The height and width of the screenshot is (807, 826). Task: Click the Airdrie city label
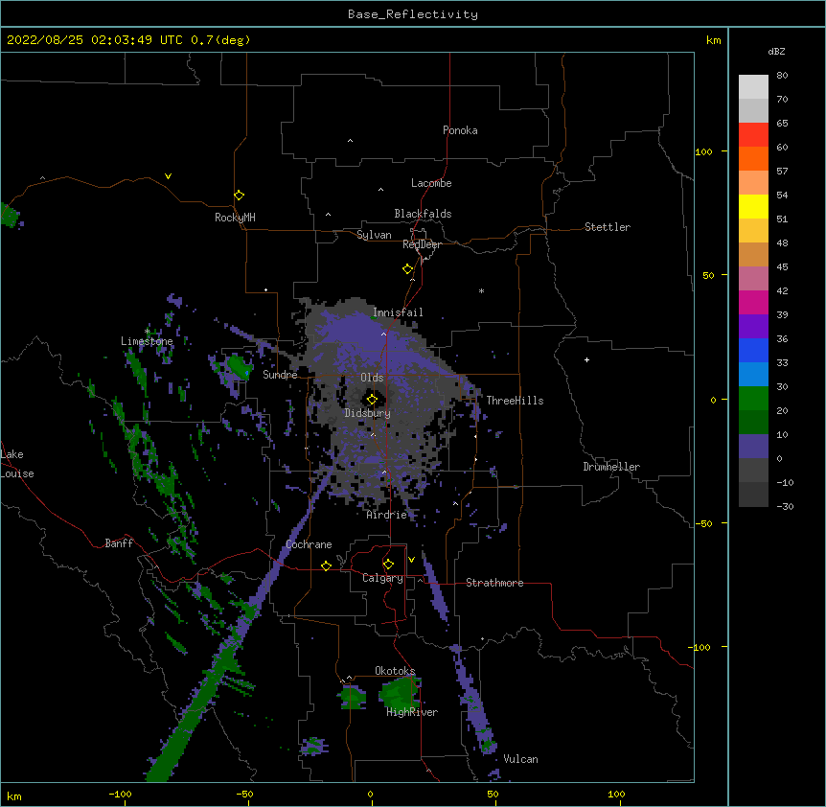387,515
